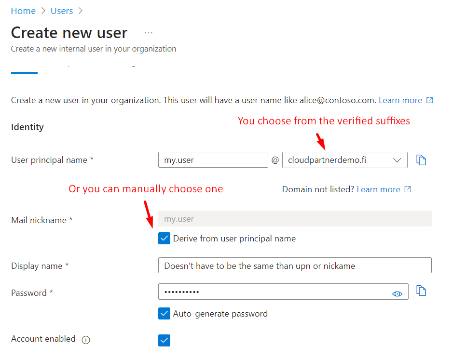
Task: Click external link icon near Domain not listed
Action: coord(408,189)
